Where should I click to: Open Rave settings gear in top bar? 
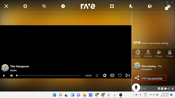point(25,6)
